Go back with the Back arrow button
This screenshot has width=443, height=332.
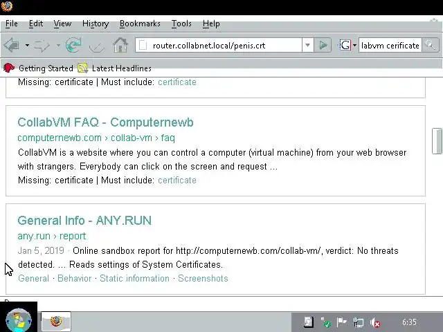coord(12,45)
